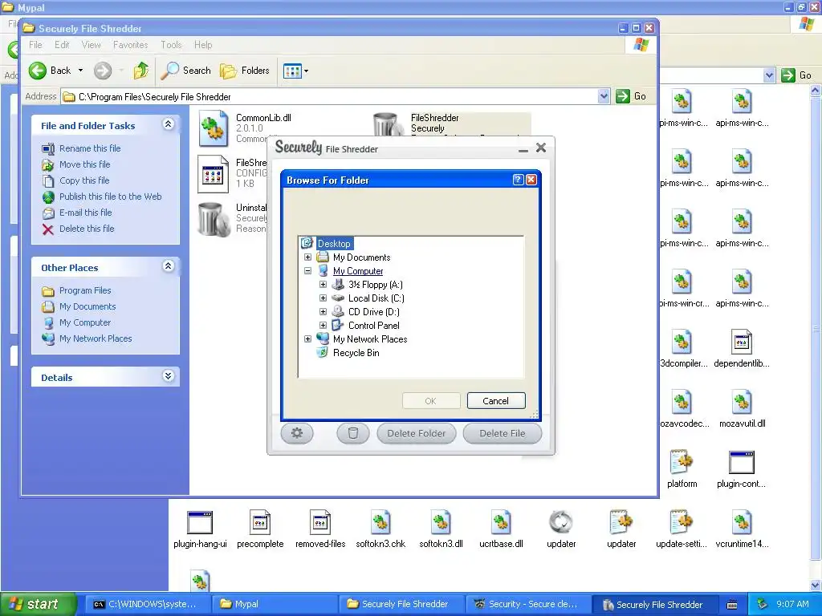Expand the 3½ Floppy (A:) node
822x616 pixels.
[323, 285]
